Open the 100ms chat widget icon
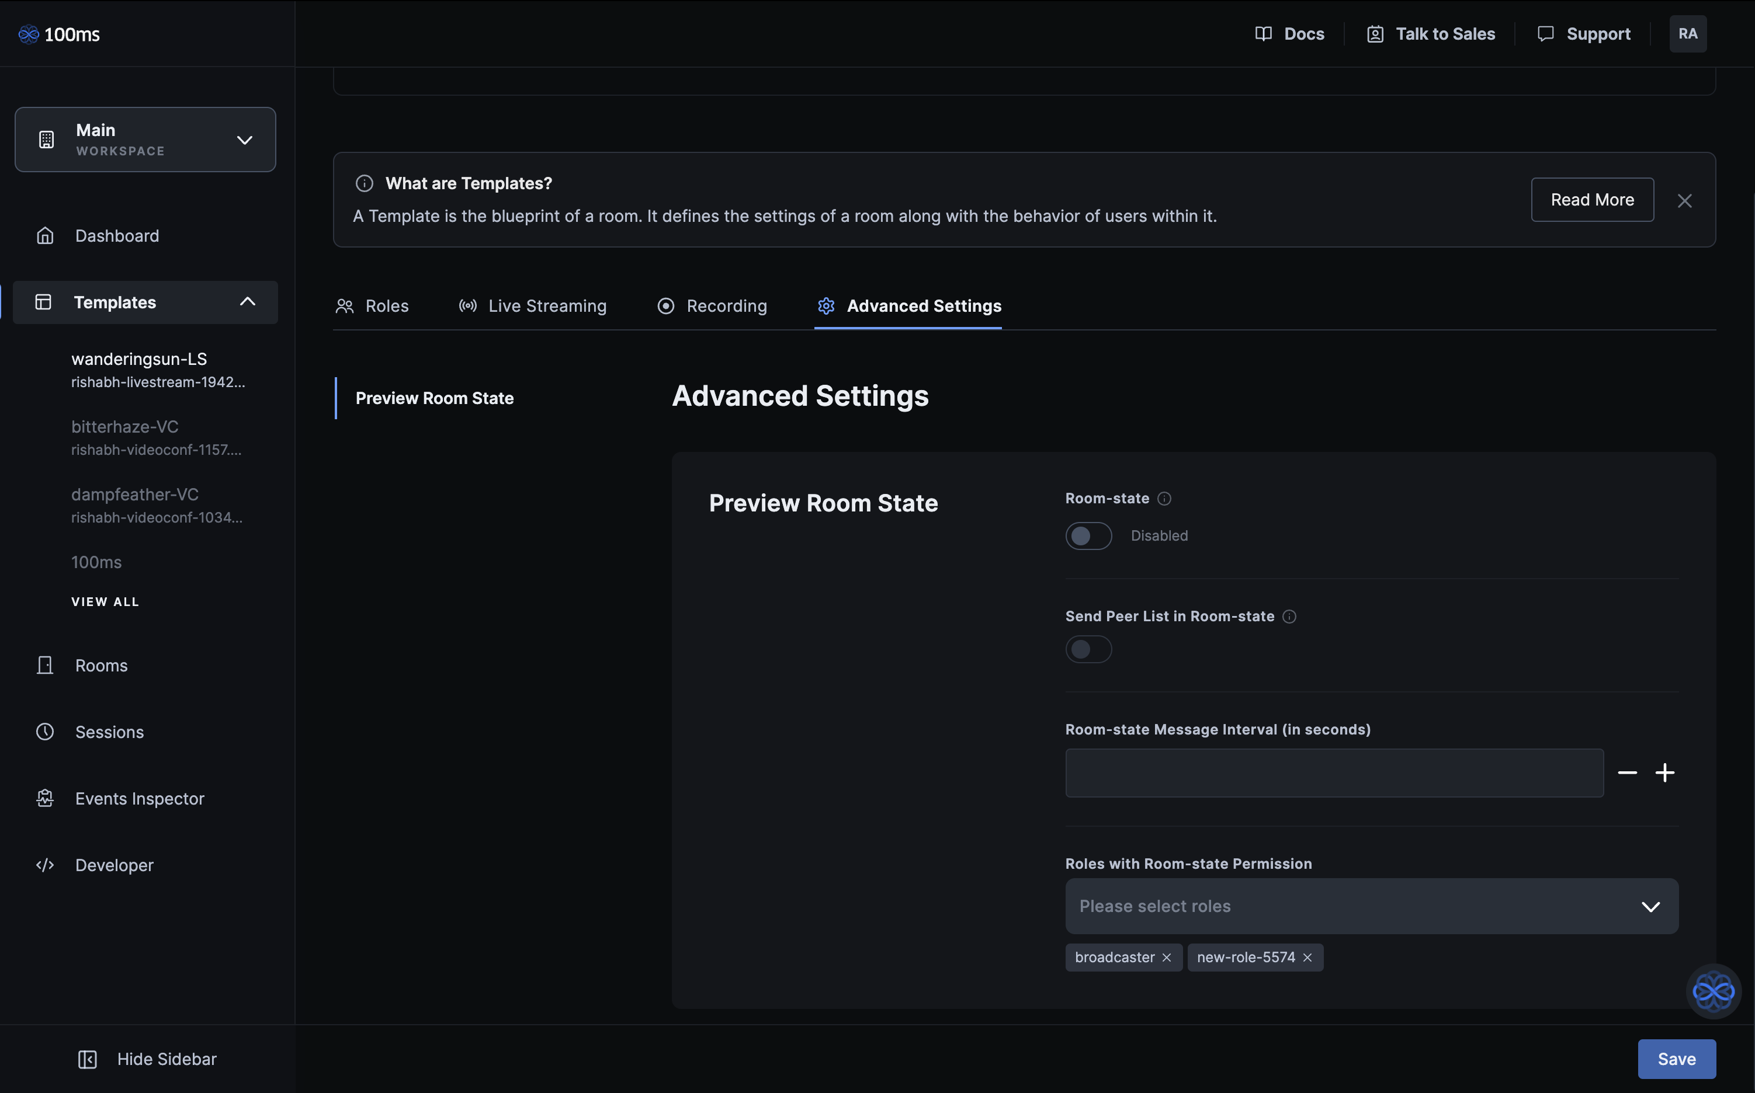The image size is (1755, 1093). tap(1713, 991)
